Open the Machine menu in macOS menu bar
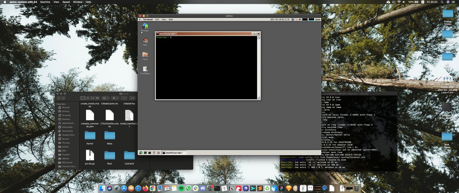The image size is (459, 193). point(45,2)
